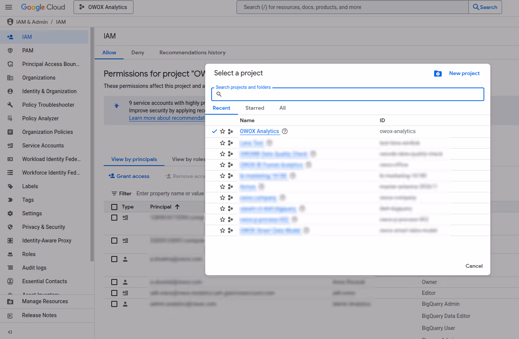
Task: Check the third row user checkbox
Action: [x=114, y=259]
